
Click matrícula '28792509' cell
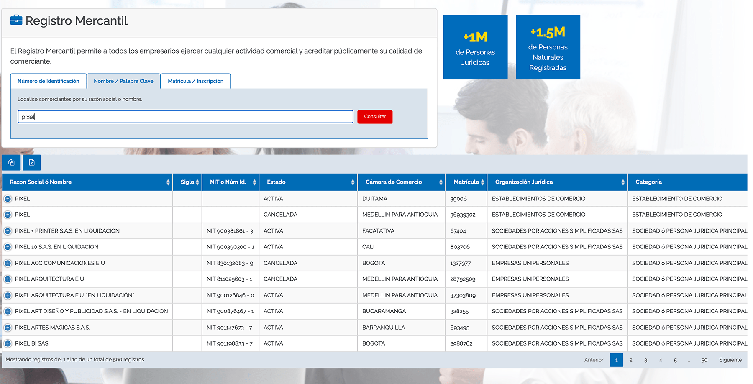pyautogui.click(x=466, y=279)
